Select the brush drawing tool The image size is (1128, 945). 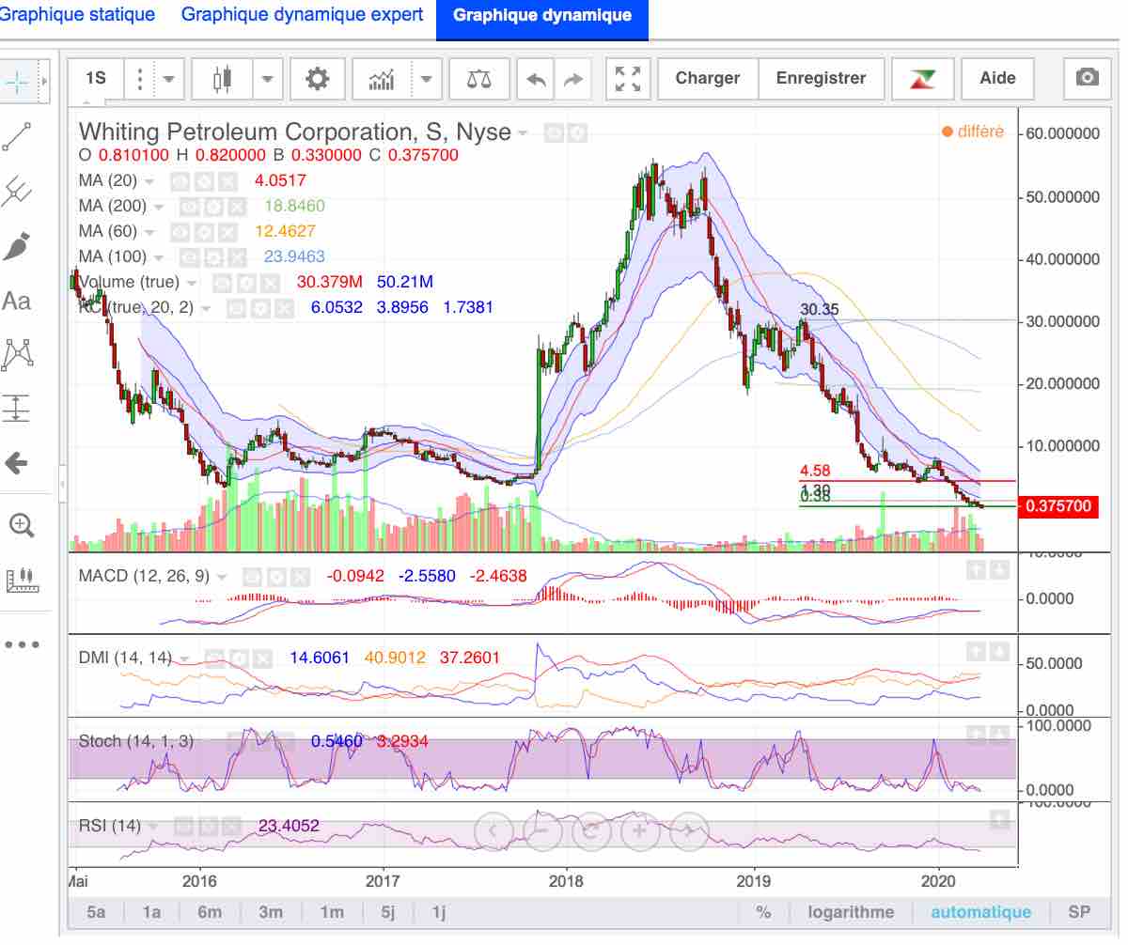[17, 247]
